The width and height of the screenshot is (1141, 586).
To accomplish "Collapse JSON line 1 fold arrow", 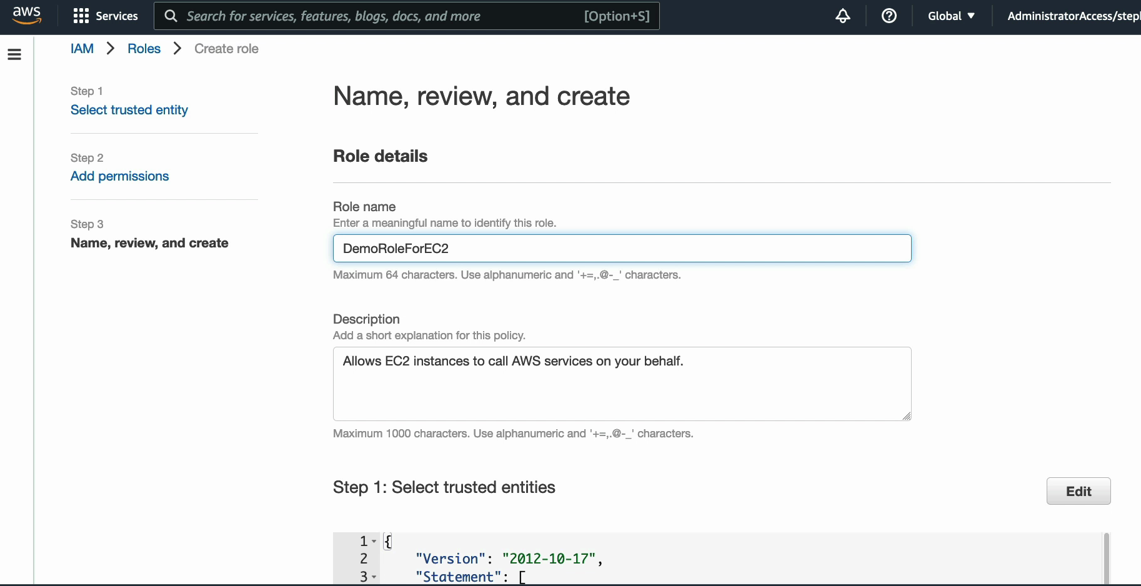I will (374, 541).
